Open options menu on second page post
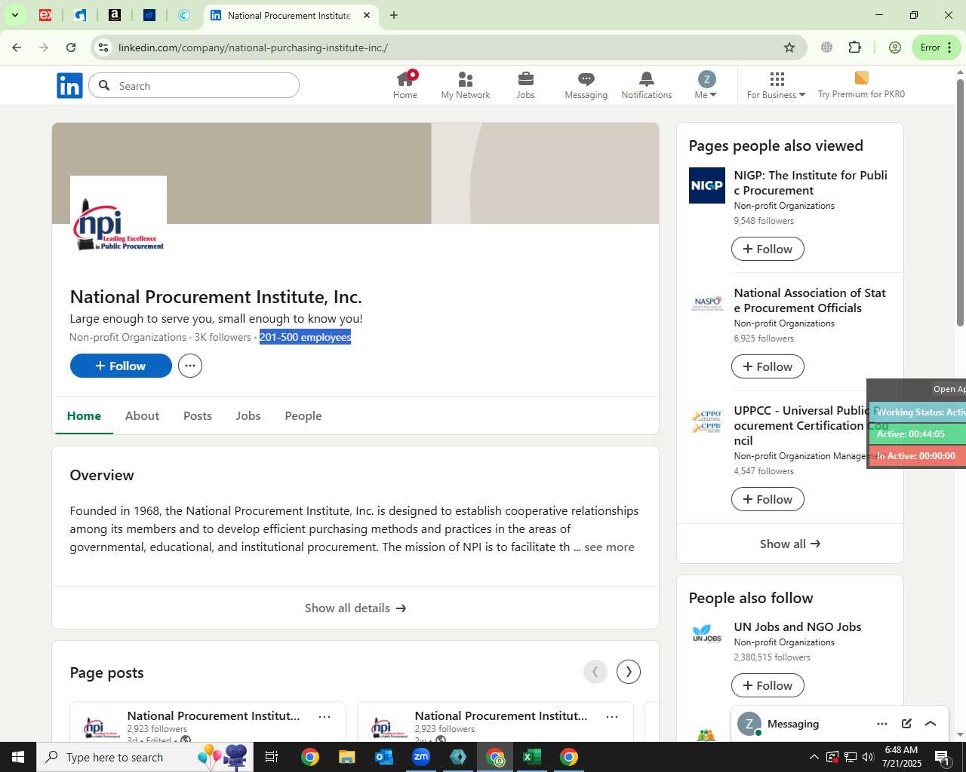Viewport: 966px width, 772px height. tap(612, 717)
